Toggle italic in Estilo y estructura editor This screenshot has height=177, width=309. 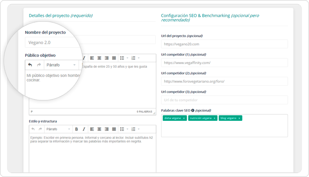[x=84, y=129]
